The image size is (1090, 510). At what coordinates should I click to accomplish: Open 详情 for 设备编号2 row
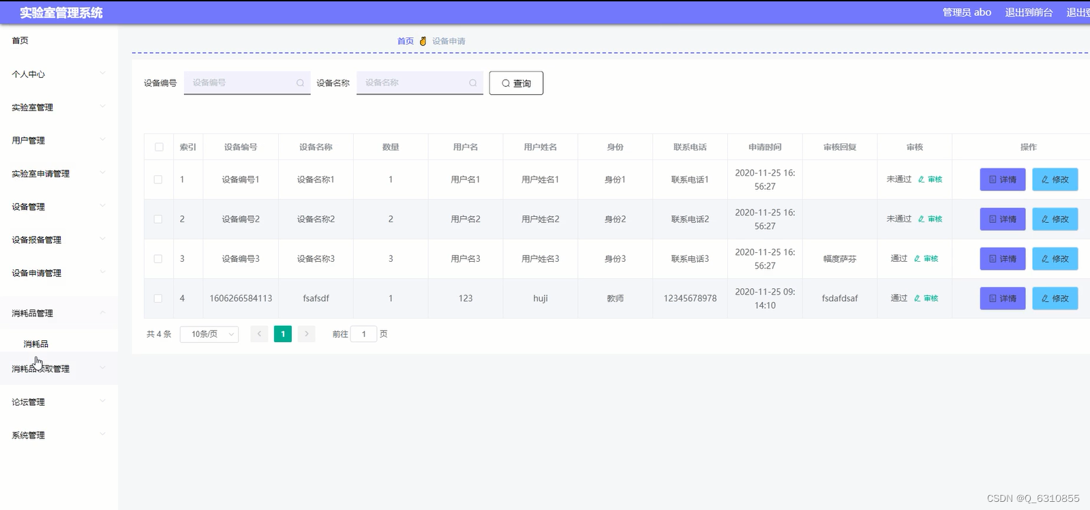point(1003,219)
